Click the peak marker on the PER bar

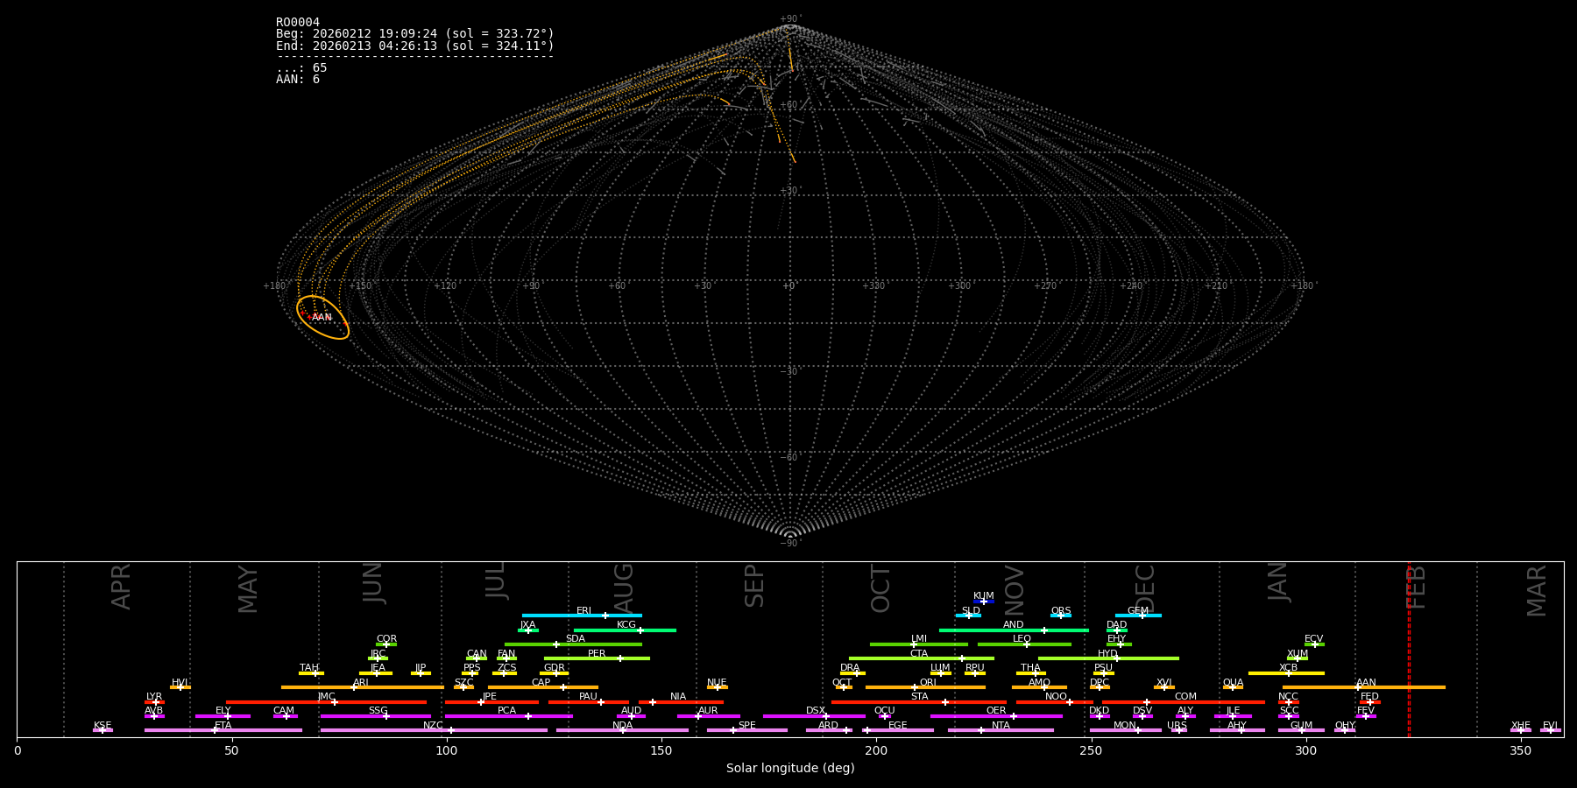(620, 658)
